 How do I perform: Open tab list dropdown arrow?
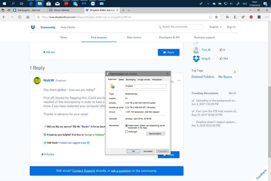coord(129,10)
